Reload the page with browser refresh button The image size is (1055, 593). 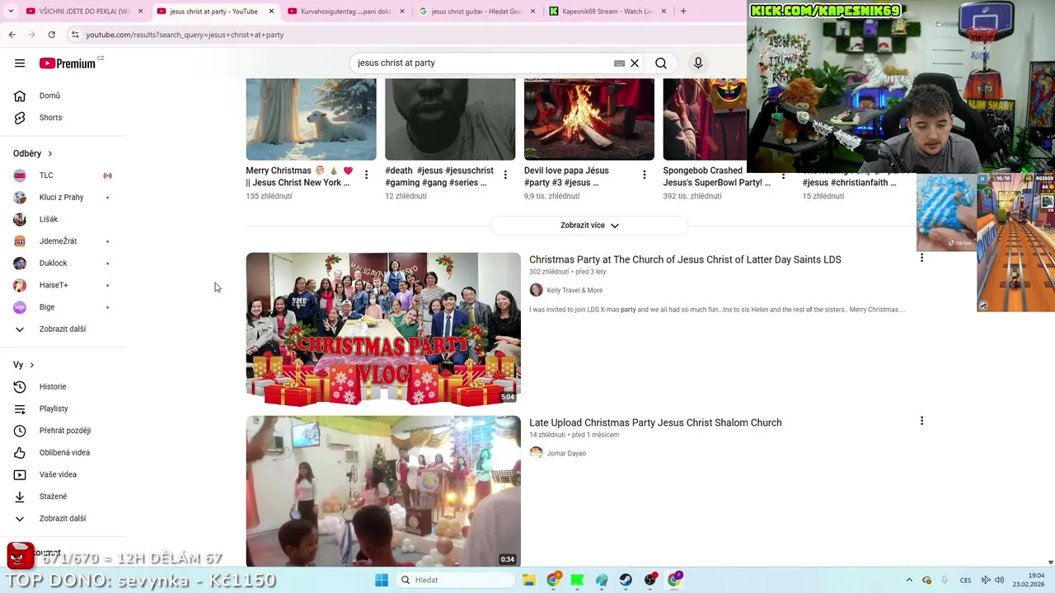coord(51,35)
